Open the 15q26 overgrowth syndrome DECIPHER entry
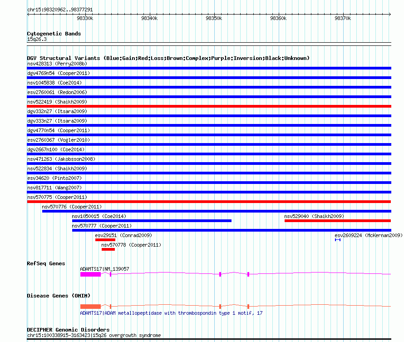 (x=94, y=336)
